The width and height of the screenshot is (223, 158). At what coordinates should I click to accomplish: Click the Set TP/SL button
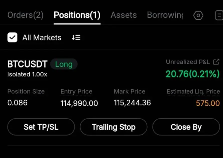click(x=41, y=127)
